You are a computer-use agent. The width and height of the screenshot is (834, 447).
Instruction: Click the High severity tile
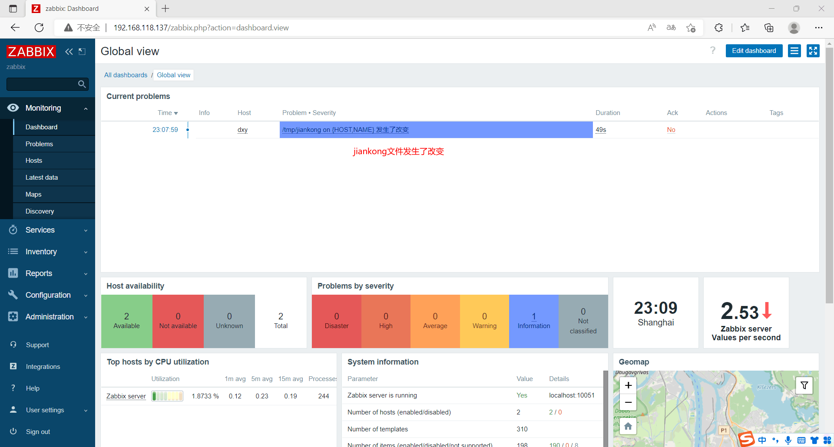386,321
